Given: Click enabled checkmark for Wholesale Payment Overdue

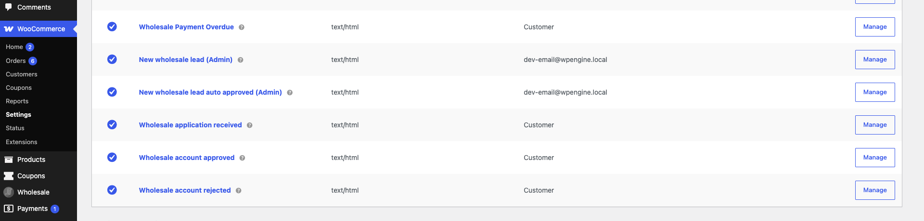Looking at the screenshot, I should pyautogui.click(x=112, y=26).
